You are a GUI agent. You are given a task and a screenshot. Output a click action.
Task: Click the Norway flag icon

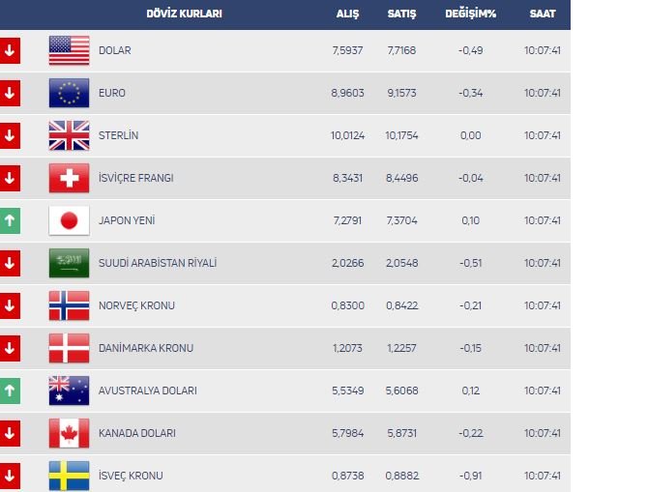pos(69,305)
